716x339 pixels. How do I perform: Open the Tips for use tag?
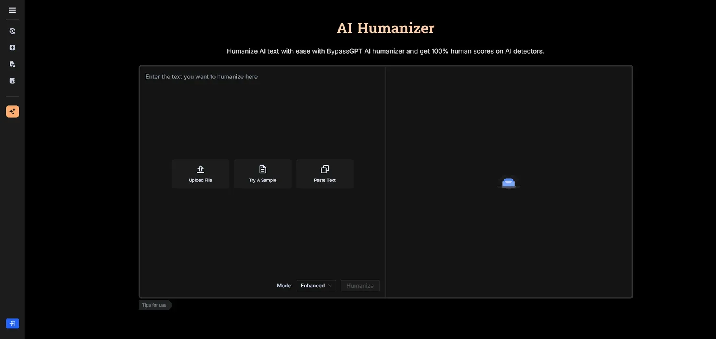click(x=155, y=305)
